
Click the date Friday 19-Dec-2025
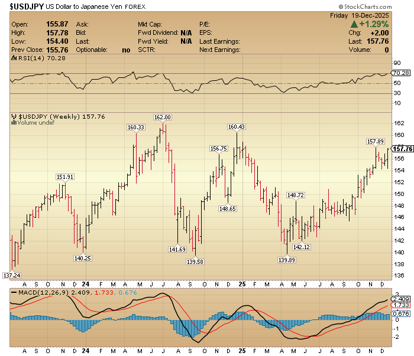click(x=360, y=15)
